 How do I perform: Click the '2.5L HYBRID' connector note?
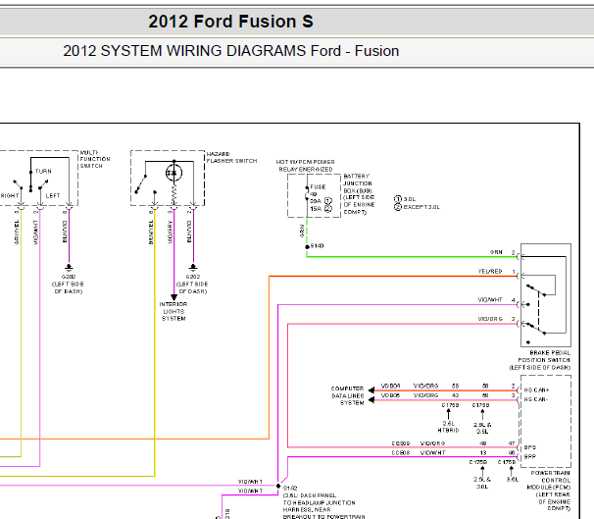coord(449,427)
